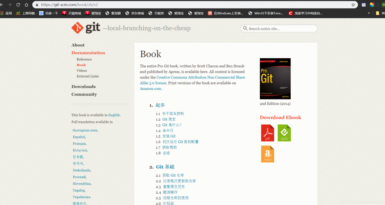This screenshot has height=205, width=385.
Task: Open the Tagalog translation
Action: pyautogui.click(x=79, y=190)
